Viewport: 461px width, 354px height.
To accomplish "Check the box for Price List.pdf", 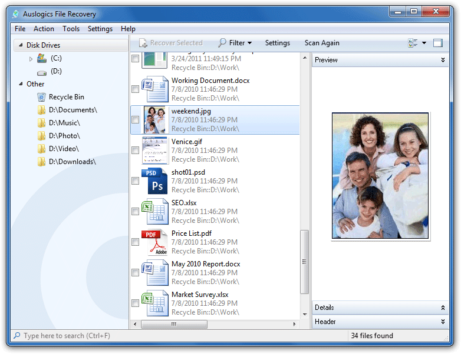I will coord(135,242).
